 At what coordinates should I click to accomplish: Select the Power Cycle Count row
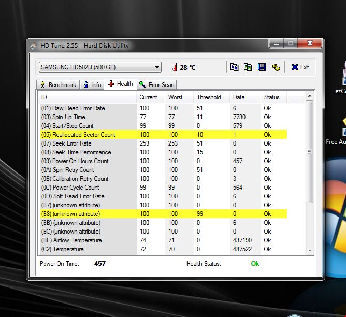click(x=164, y=188)
